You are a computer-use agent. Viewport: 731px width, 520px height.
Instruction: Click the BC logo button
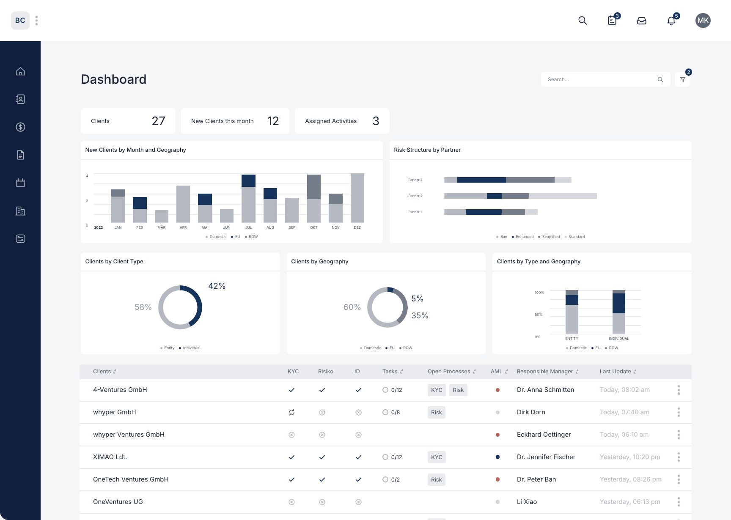[x=20, y=20]
